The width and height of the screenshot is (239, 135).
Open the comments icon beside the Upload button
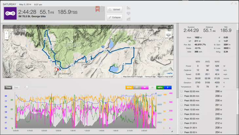[128, 13]
